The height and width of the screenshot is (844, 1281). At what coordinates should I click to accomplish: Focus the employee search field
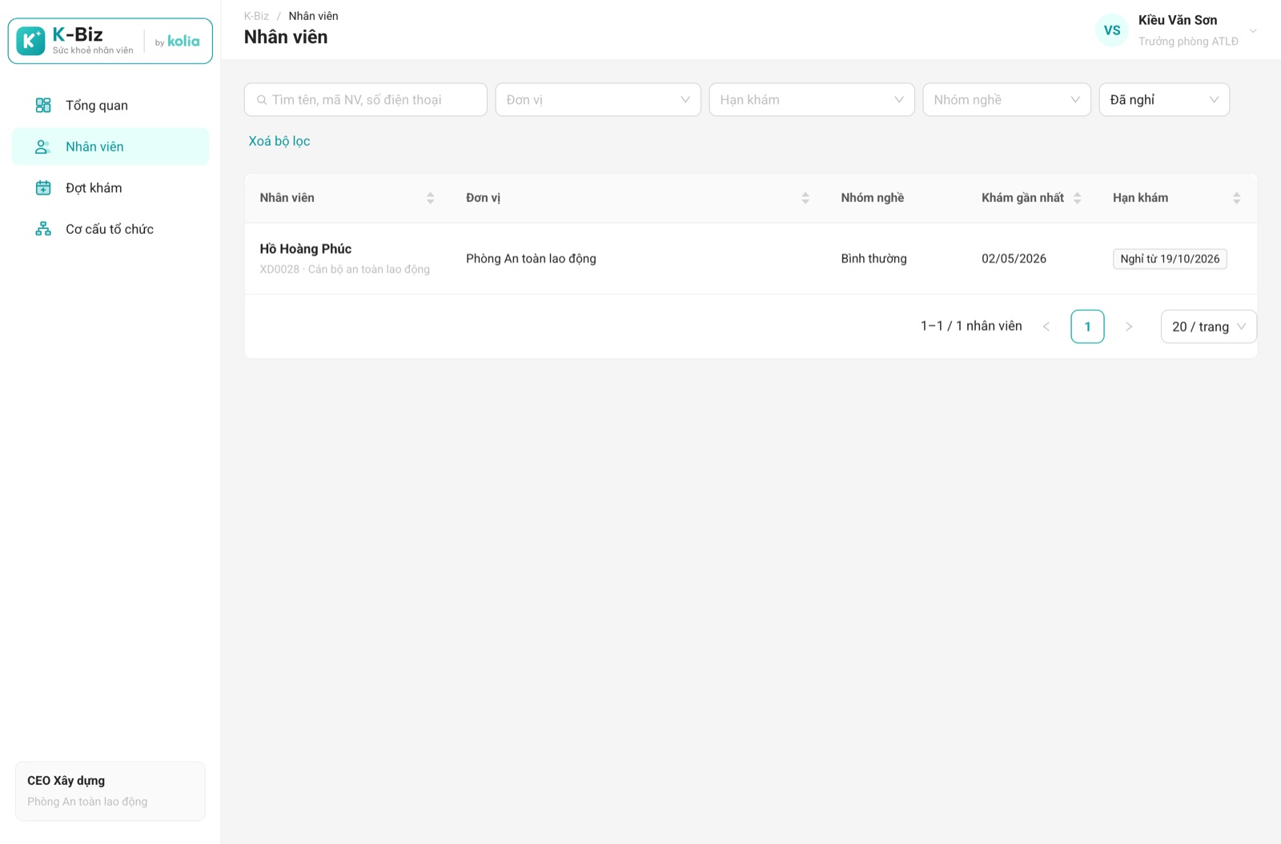tap(366, 100)
